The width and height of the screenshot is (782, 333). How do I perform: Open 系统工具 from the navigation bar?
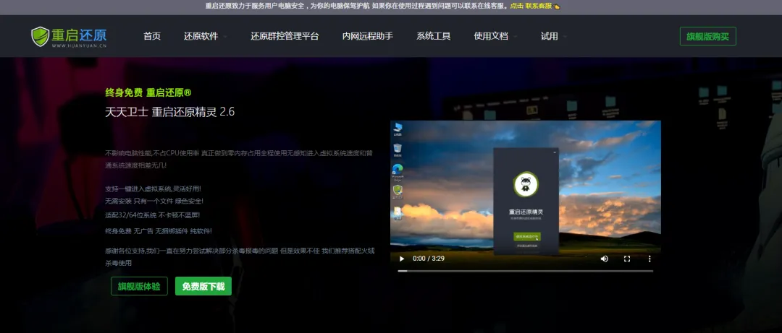434,36
